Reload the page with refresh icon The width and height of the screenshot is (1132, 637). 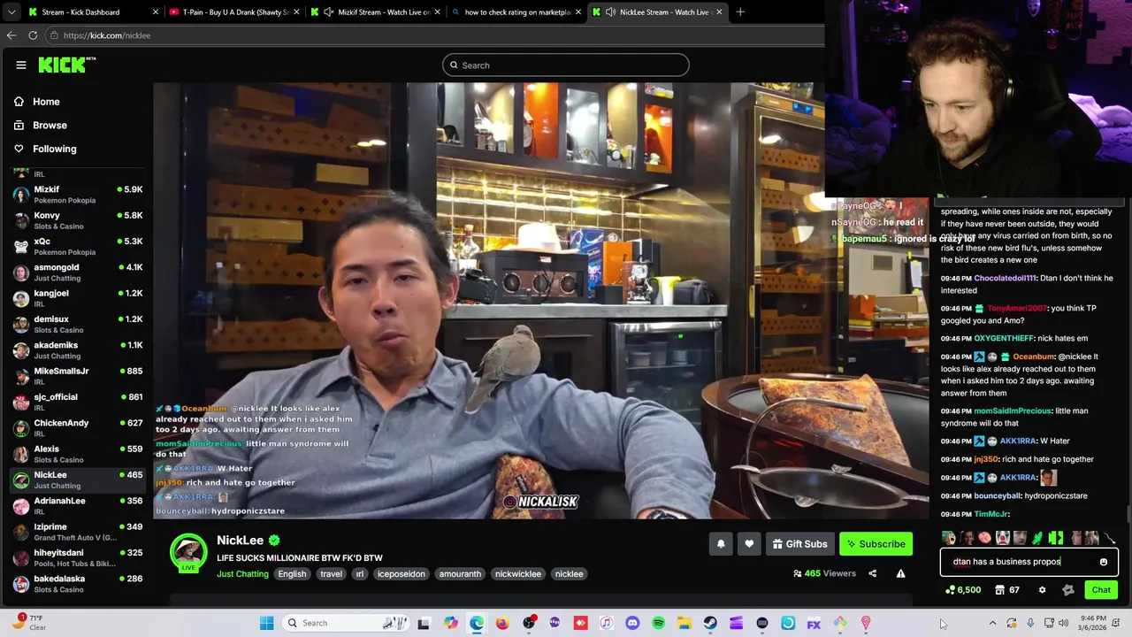point(33,35)
